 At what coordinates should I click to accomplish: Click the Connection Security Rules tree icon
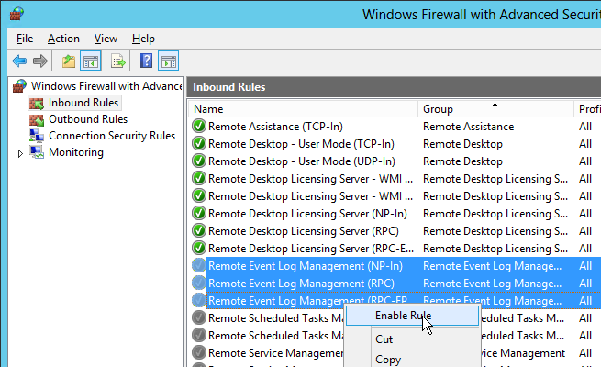37,136
